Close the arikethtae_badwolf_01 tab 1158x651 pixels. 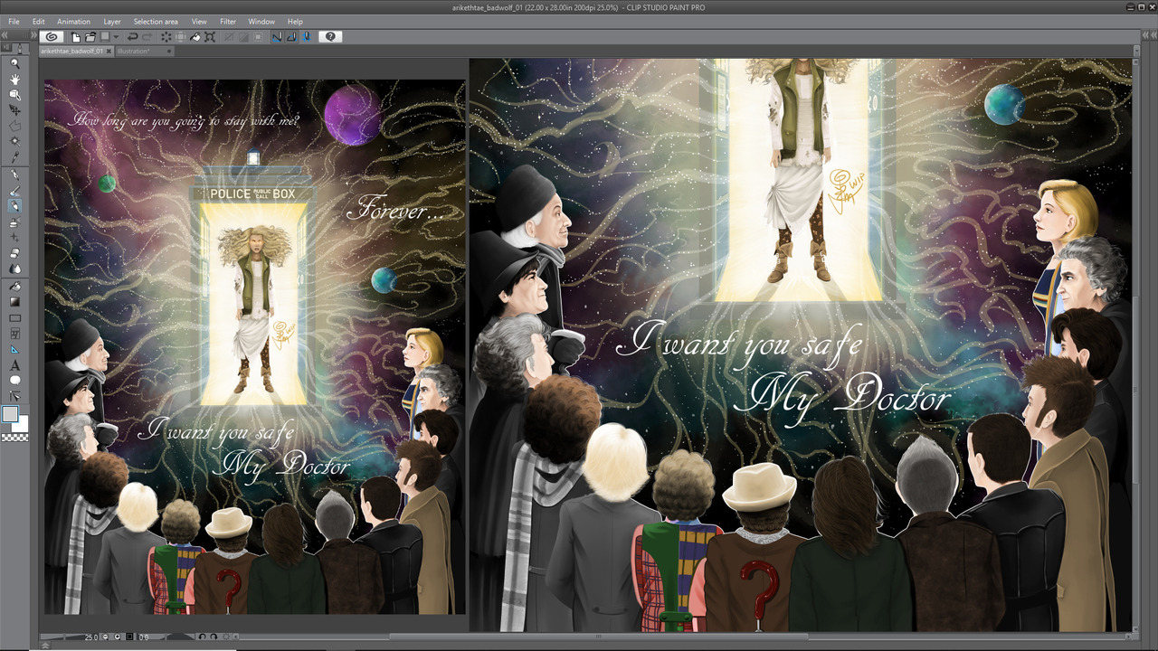(x=109, y=52)
